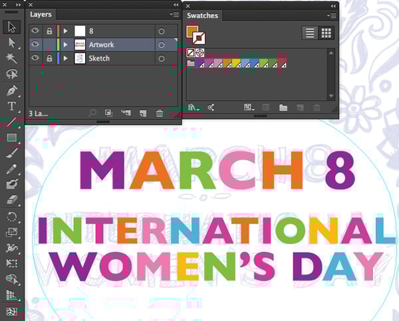Hide the Artwork layer visibility eye
Image resolution: width=399 pixels, height=321 pixels.
[x=35, y=45]
